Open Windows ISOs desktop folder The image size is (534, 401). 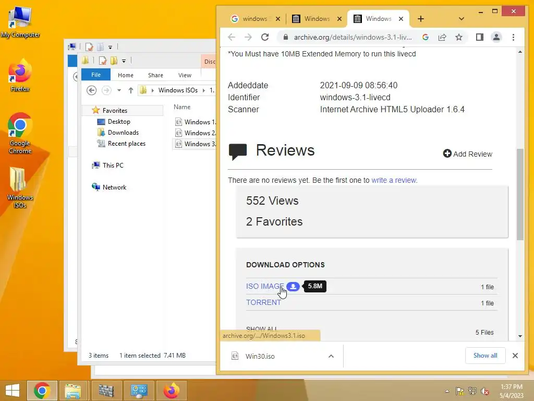[x=20, y=187]
